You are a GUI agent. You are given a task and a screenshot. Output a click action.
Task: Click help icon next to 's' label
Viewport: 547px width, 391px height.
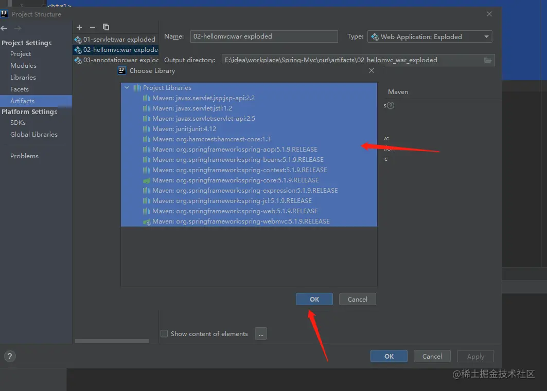tap(391, 105)
